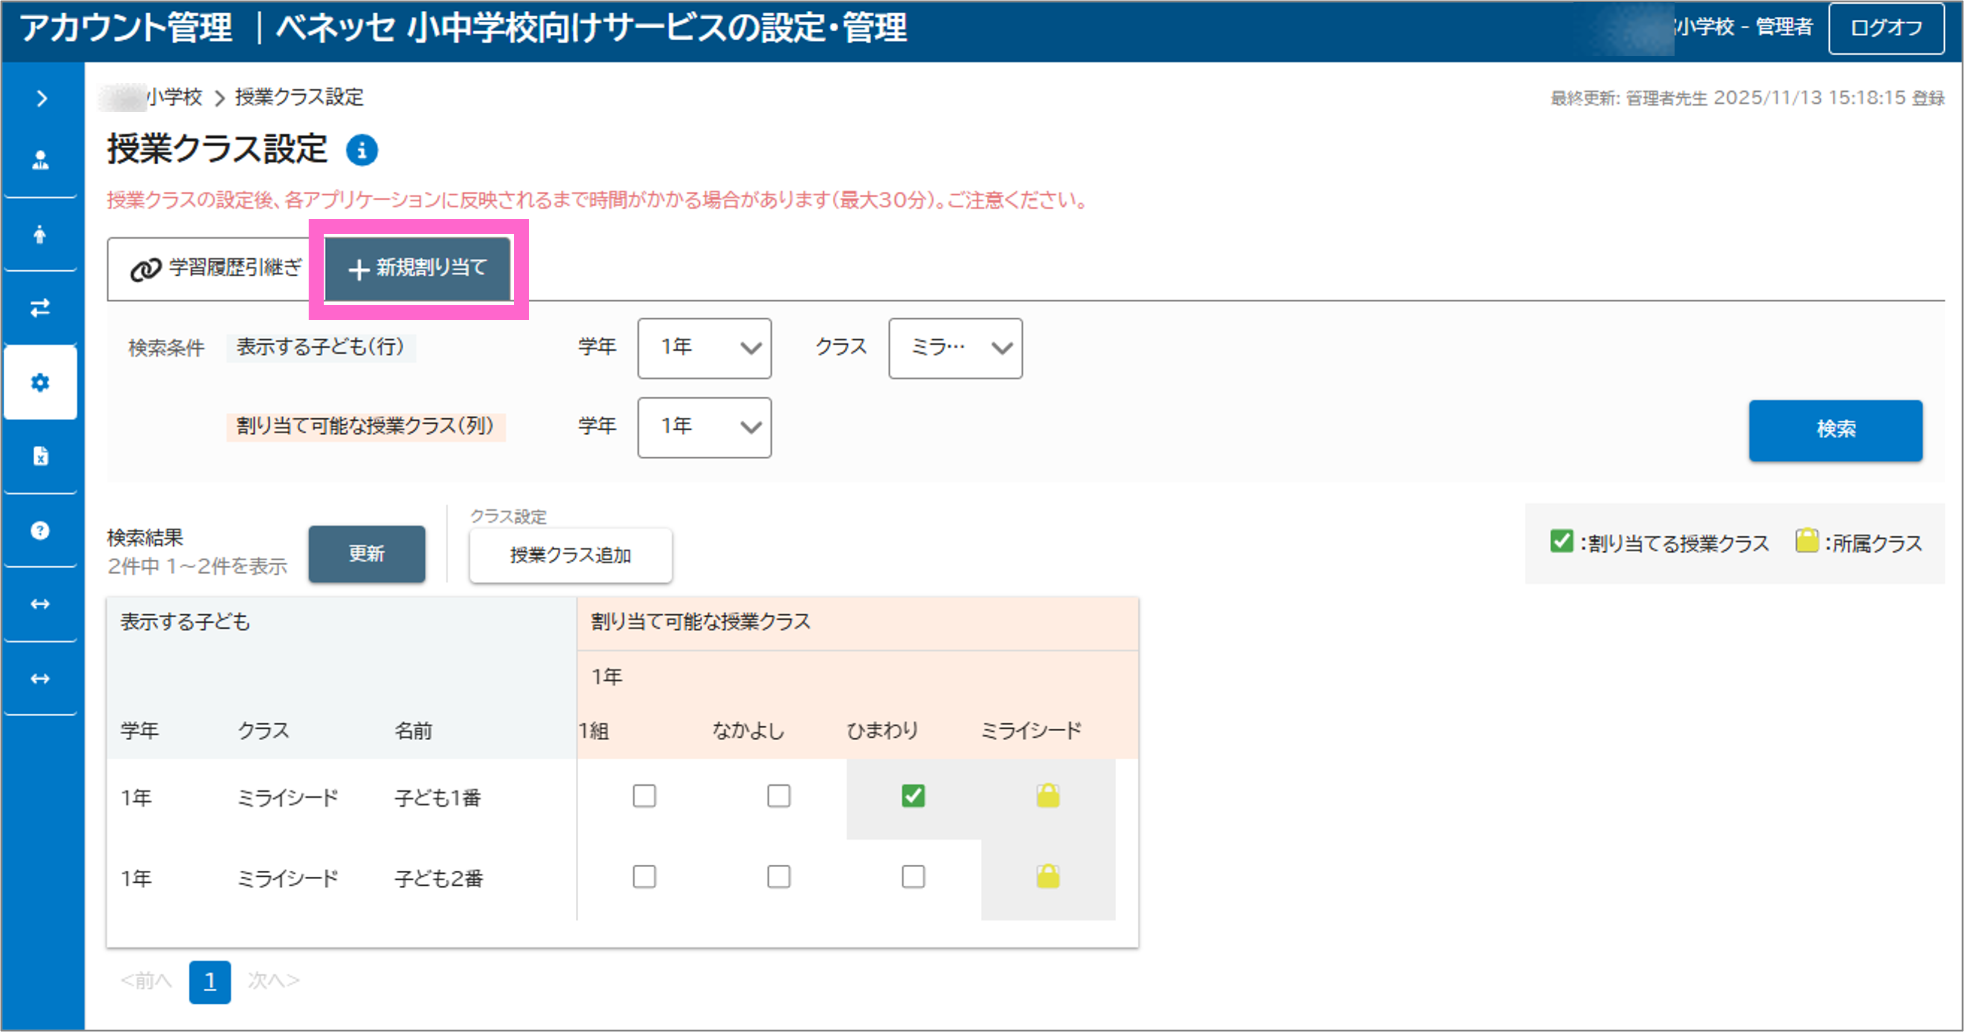
Task: Check なかよし checkbox for 子ども2番
Action: pyautogui.click(x=777, y=877)
